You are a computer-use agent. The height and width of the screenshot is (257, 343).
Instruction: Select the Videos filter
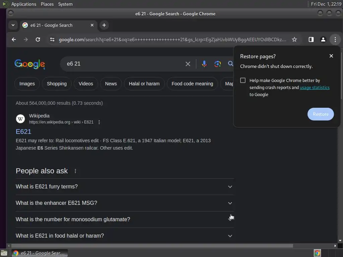coord(86,84)
